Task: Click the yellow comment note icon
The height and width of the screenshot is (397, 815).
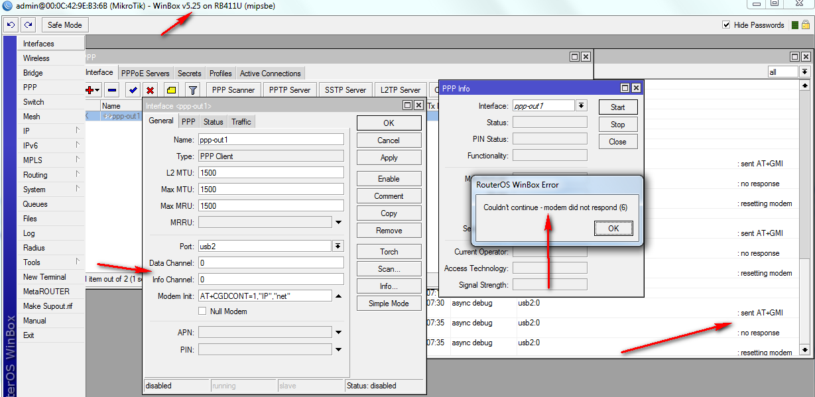Action: [x=170, y=90]
